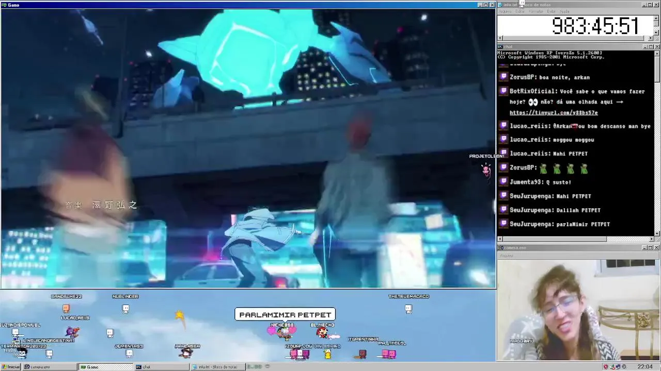Click chat horizontal scrollbar right arrow
661x371 pixels.
(x=651, y=239)
